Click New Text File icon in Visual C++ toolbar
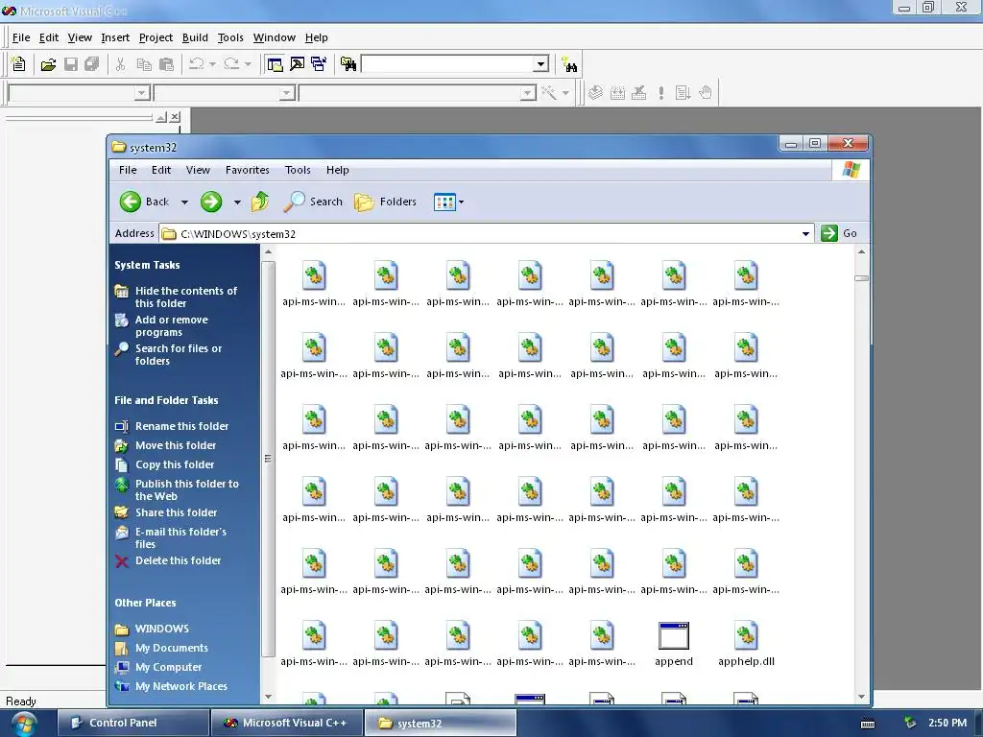Image resolution: width=983 pixels, height=737 pixels. click(19, 64)
